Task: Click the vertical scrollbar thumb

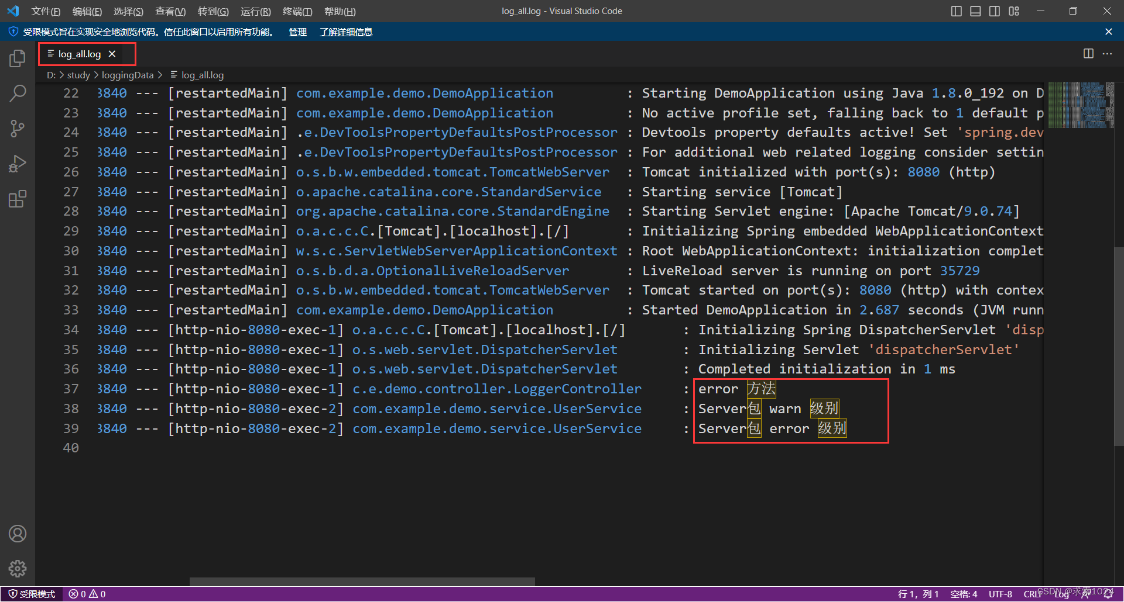Action: [x=1119, y=347]
